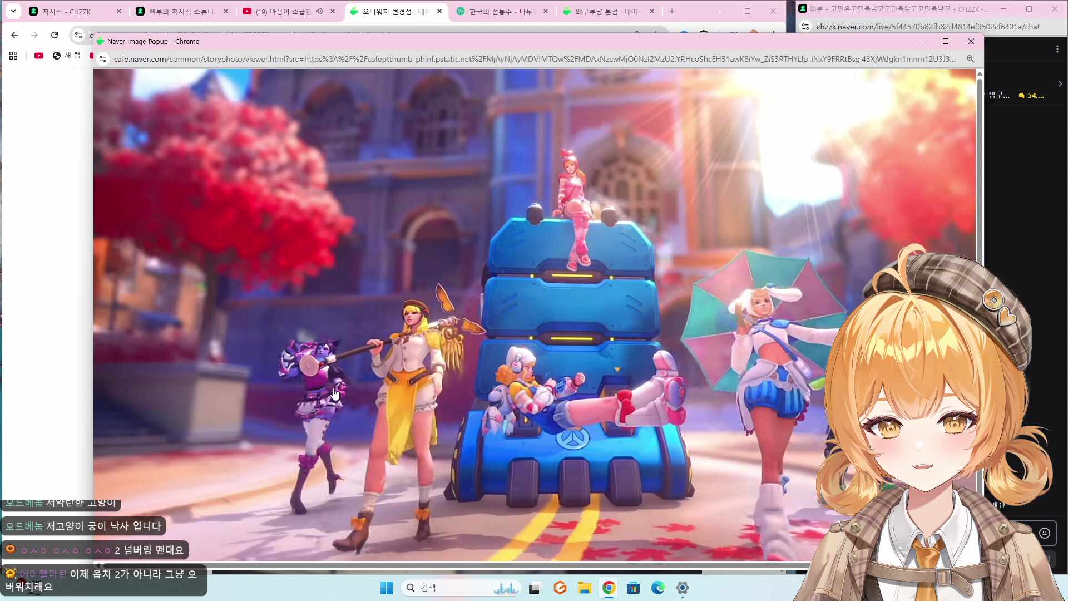Image resolution: width=1068 pixels, height=601 pixels.
Task: Open the 새 탭 bookmark
Action: click(x=67, y=56)
